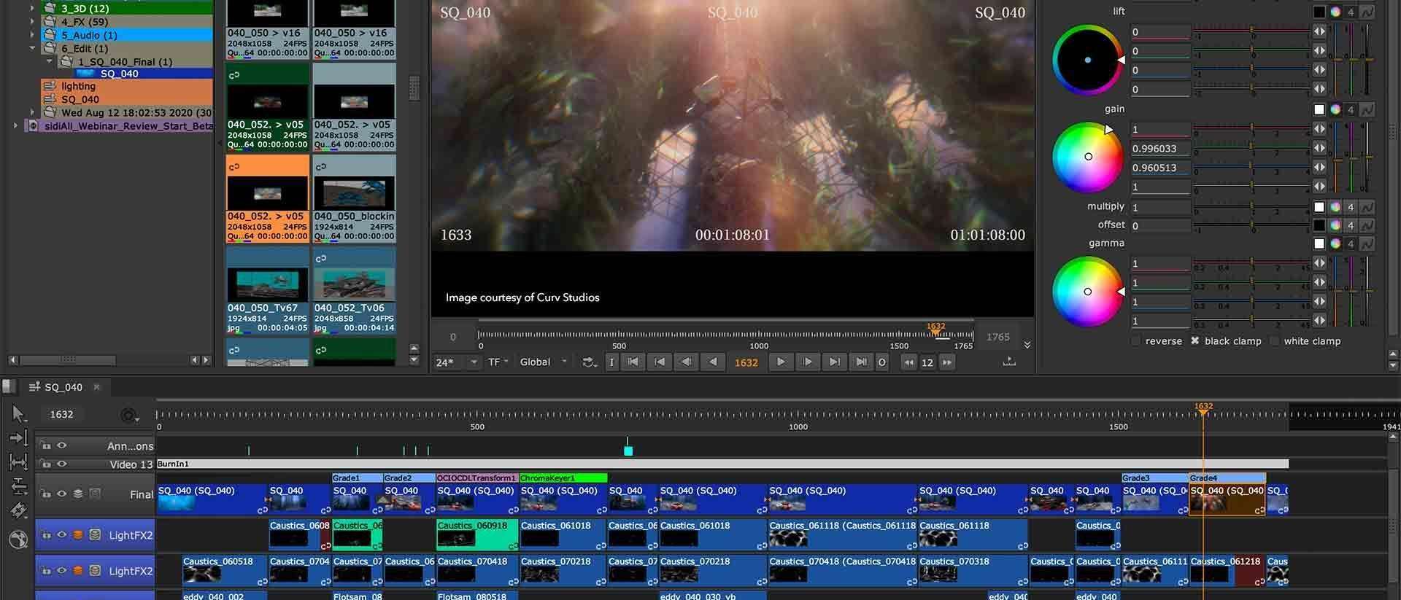Open the 24* frame rate dropdown
This screenshot has height=600, width=1401.
(457, 362)
